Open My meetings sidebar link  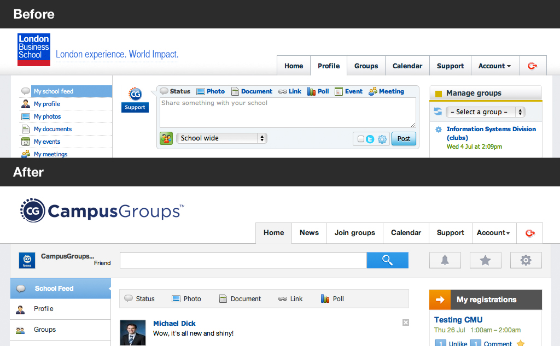pyautogui.click(x=50, y=154)
